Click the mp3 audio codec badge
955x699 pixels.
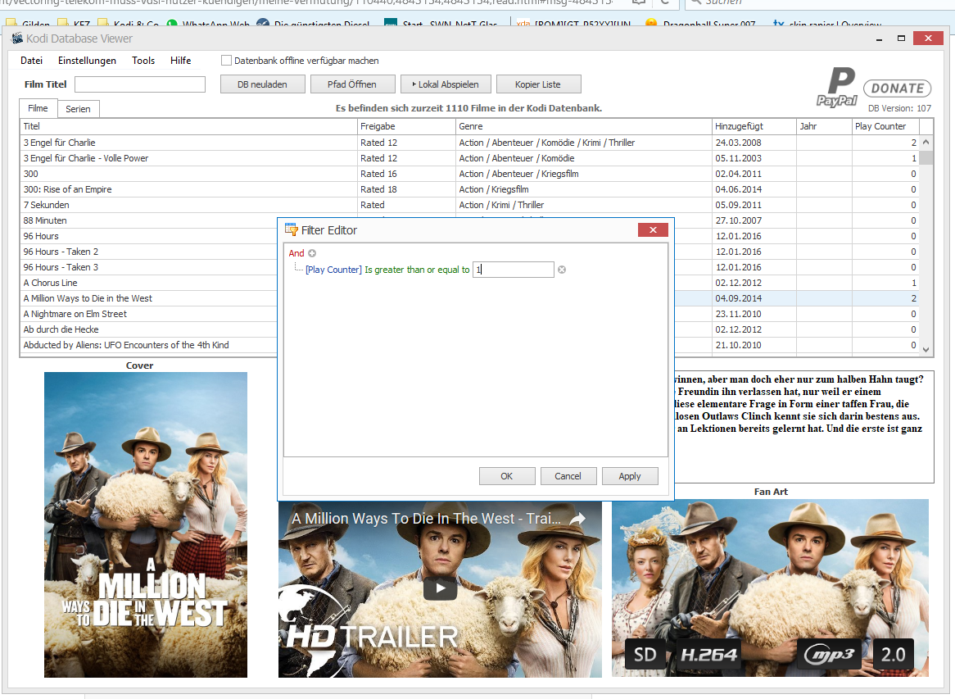tap(830, 655)
